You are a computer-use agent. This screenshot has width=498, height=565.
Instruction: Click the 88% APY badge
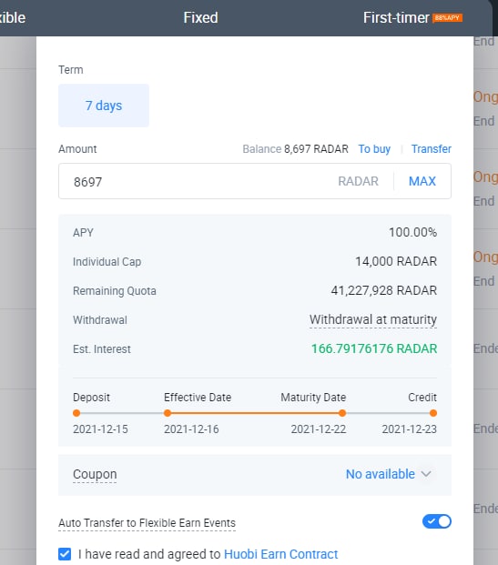pyautogui.click(x=448, y=17)
